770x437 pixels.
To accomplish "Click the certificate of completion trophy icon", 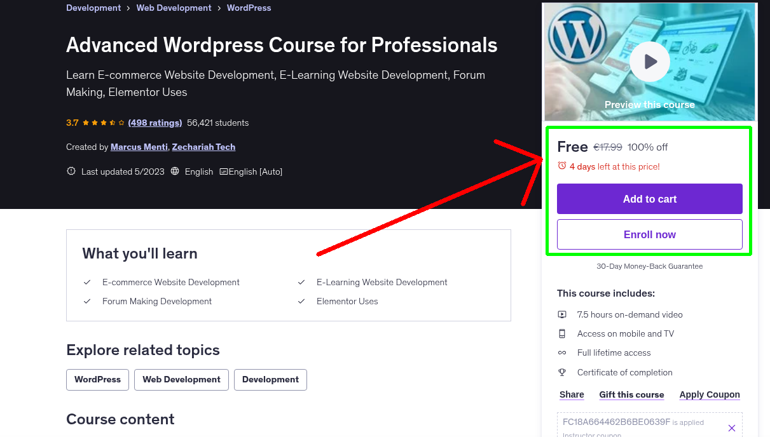I will tap(562, 372).
